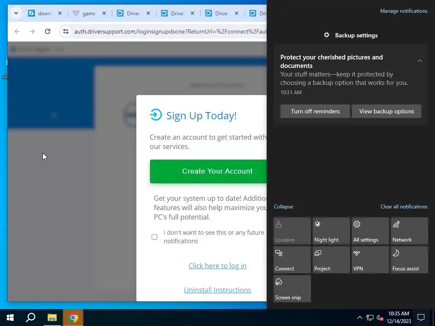The image size is (435, 326).
Task: Click the network tray icon
Action: click(x=370, y=318)
